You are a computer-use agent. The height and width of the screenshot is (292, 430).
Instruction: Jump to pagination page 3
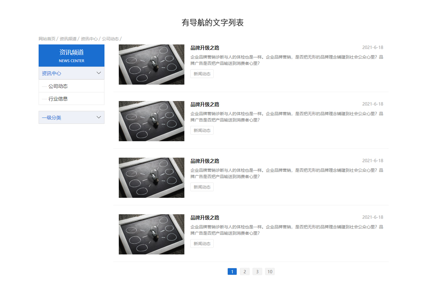[x=257, y=272]
